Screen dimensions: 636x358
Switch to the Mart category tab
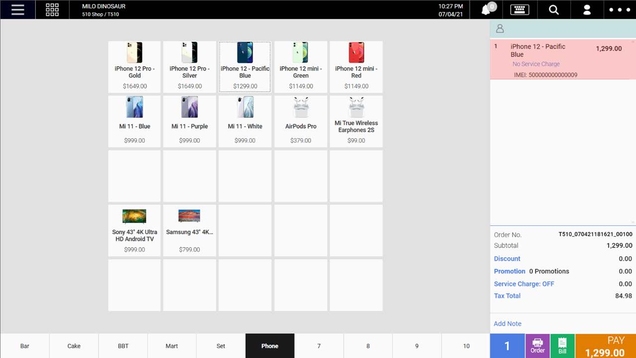pyautogui.click(x=172, y=346)
